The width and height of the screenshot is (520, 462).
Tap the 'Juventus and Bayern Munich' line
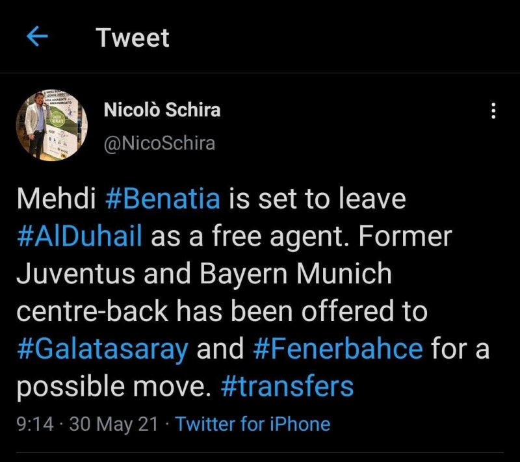click(x=203, y=274)
